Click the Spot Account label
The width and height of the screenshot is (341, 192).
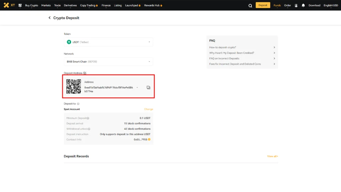click(72, 109)
